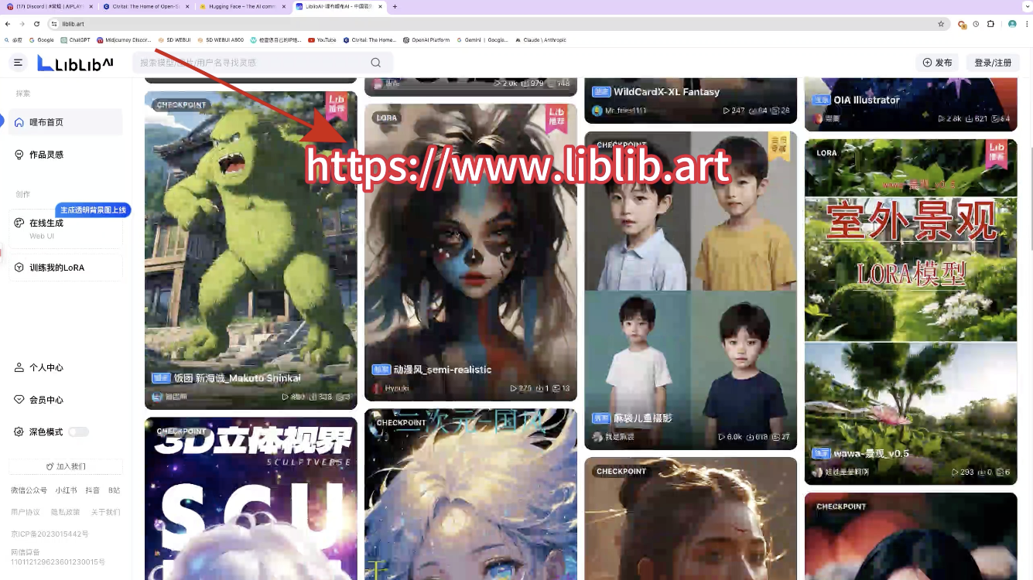The height and width of the screenshot is (580, 1033).
Task: Click the OIA Illustrator title
Action: coord(867,100)
